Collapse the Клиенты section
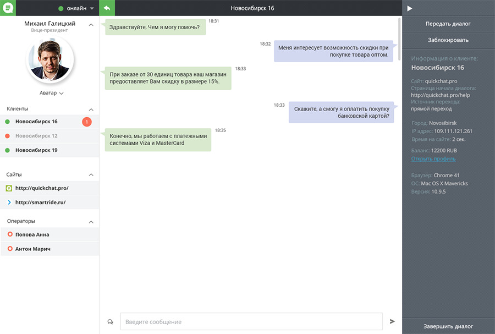The image size is (495, 334). coord(91,109)
